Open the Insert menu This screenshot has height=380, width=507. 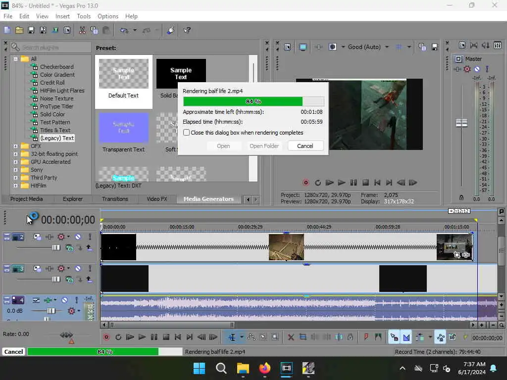point(62,16)
